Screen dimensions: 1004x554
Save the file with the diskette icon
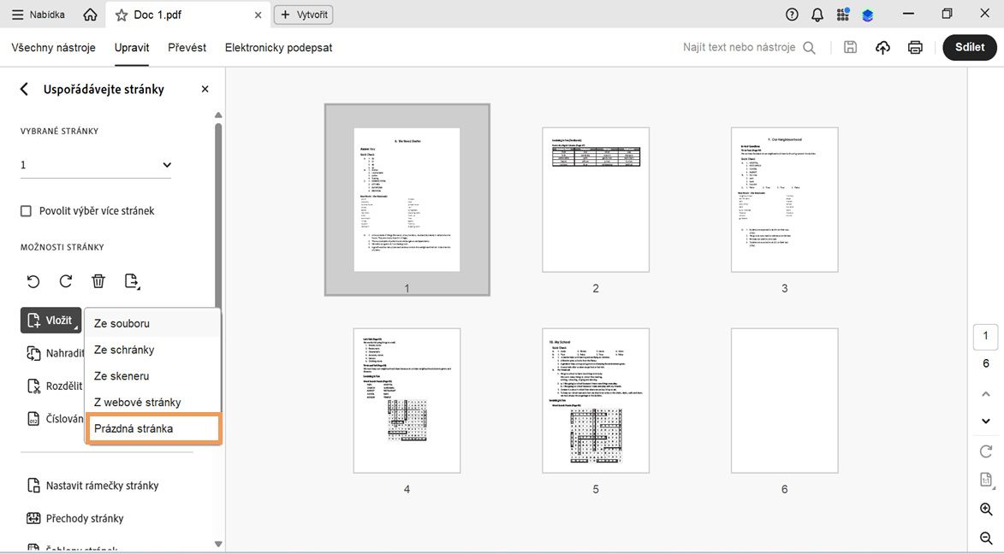(850, 47)
